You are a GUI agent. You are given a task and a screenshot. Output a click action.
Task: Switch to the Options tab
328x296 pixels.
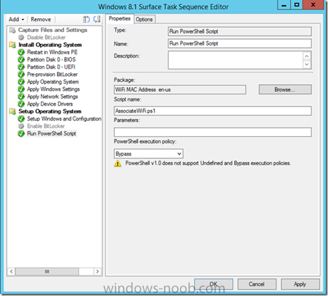(x=144, y=19)
